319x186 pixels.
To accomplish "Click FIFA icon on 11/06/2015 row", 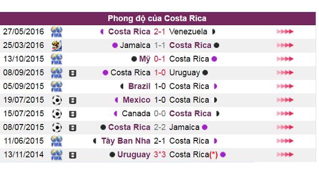I will [57, 141].
